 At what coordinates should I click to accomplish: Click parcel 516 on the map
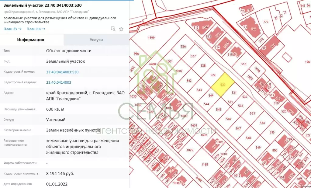point(244,64)
